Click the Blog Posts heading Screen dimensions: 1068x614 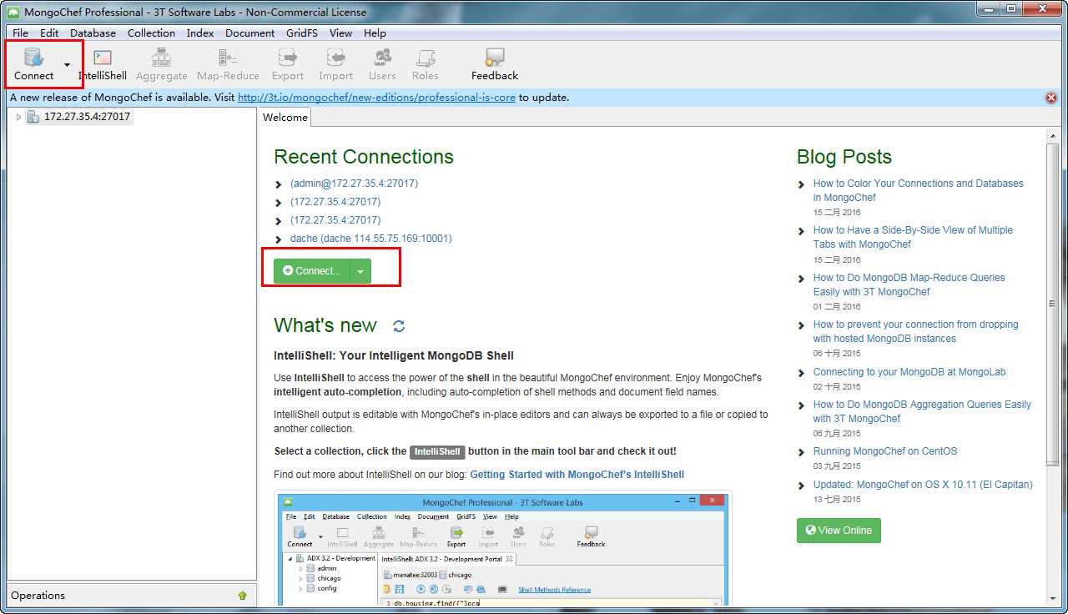click(844, 157)
